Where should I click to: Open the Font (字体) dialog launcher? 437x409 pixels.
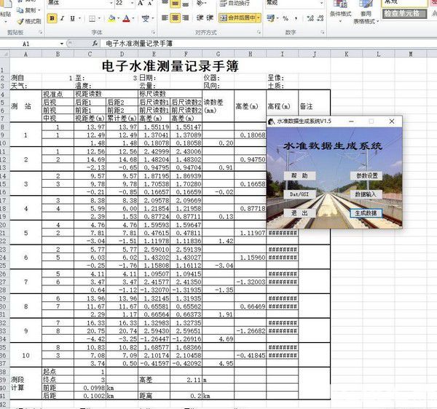coord(153,32)
